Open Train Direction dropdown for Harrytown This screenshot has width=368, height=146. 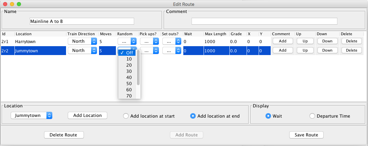pyautogui.click(x=82, y=41)
